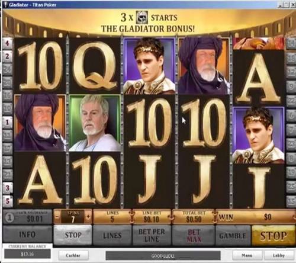Click the GAMBLE button
The image size is (296, 263).
pyautogui.click(x=233, y=236)
